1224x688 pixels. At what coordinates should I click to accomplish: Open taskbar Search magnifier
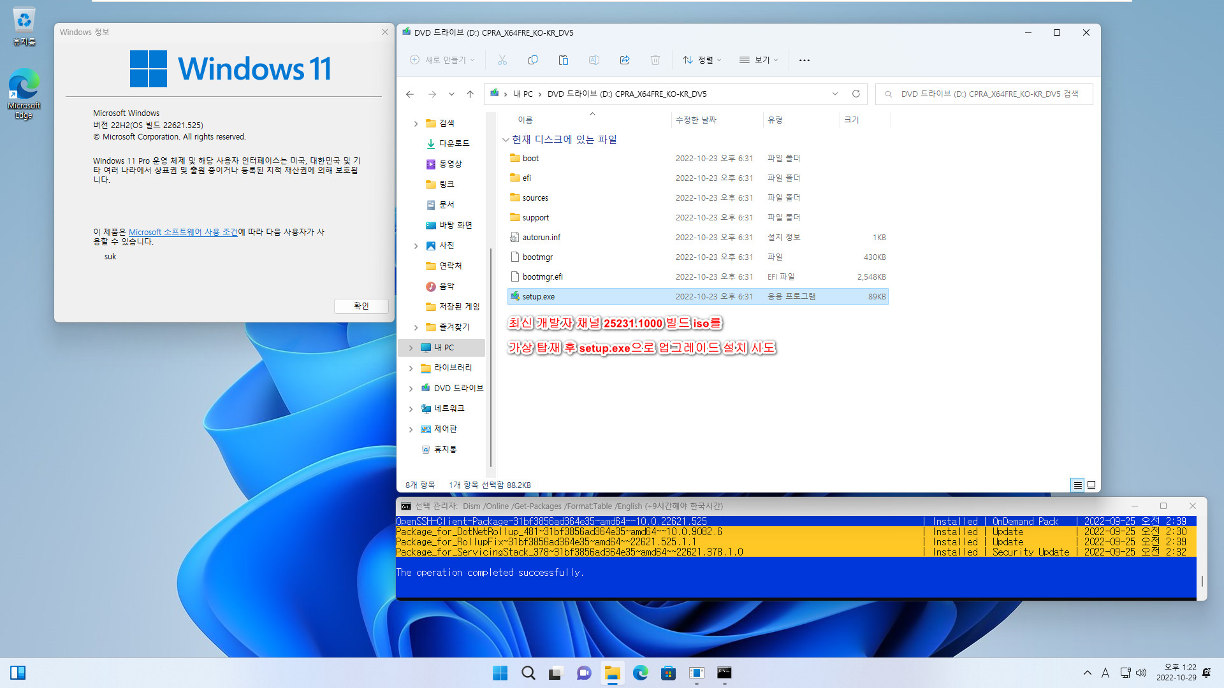point(528,673)
